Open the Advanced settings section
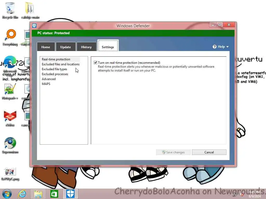Image resolution: width=266 pixels, height=199 pixels. click(49, 79)
